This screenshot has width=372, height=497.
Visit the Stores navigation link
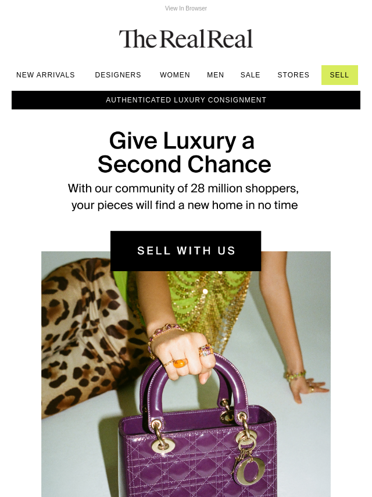(x=293, y=75)
